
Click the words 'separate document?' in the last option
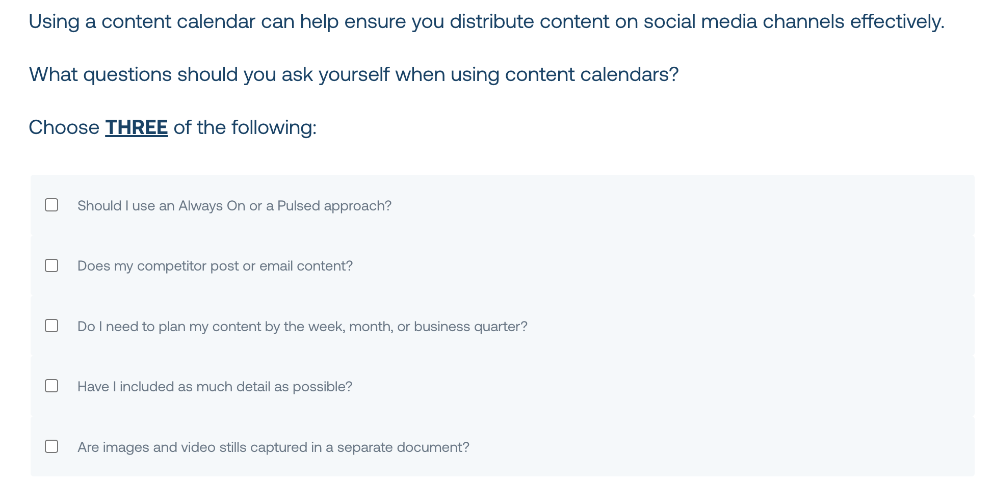403,447
